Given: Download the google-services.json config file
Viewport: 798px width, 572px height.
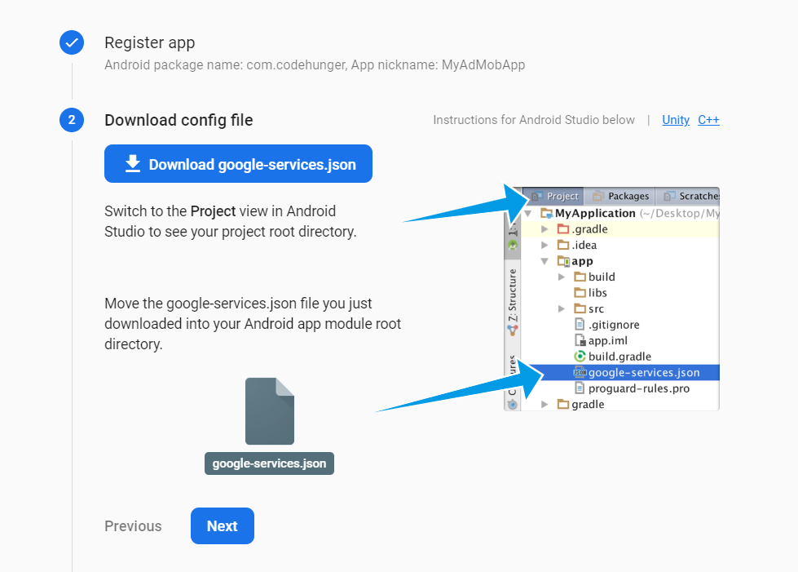Looking at the screenshot, I should tap(238, 163).
